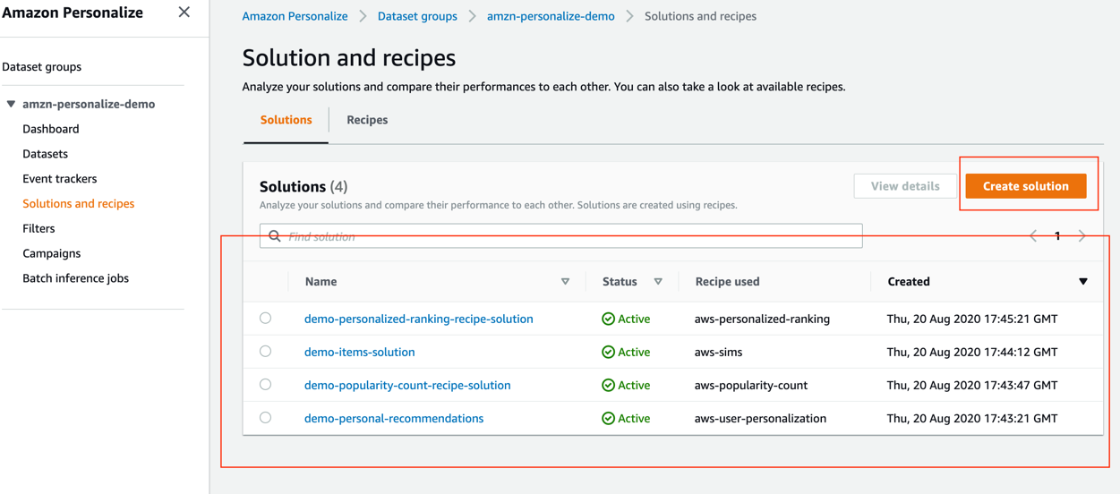
Task: Go to Batch inference jobs
Action: pyautogui.click(x=76, y=278)
